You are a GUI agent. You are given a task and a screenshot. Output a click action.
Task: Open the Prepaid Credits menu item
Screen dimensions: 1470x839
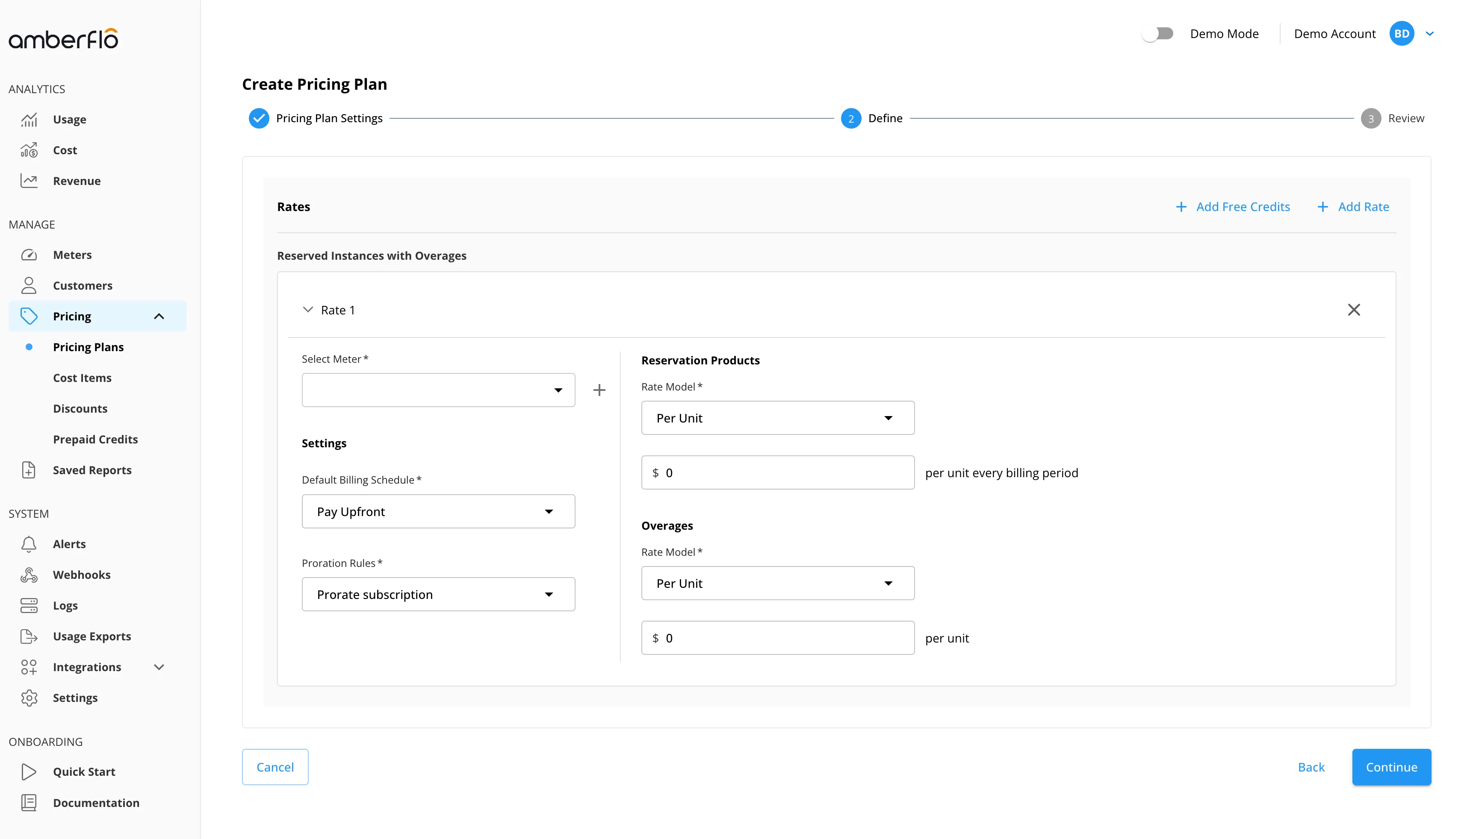pyautogui.click(x=95, y=439)
